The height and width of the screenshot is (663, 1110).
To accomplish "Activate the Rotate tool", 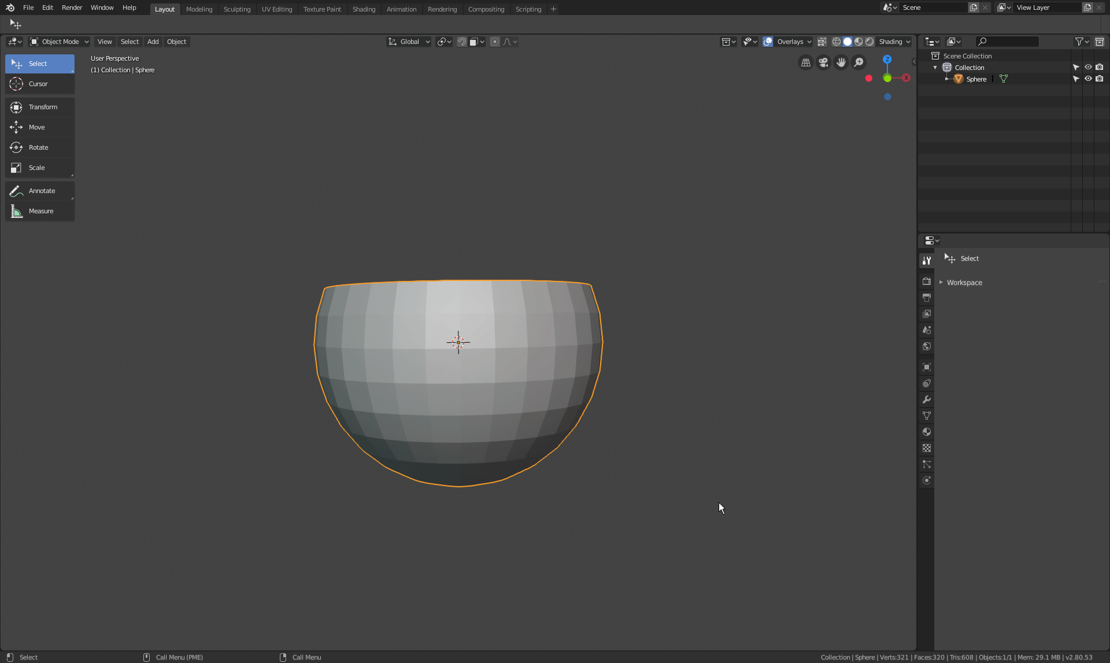I will pyautogui.click(x=39, y=147).
